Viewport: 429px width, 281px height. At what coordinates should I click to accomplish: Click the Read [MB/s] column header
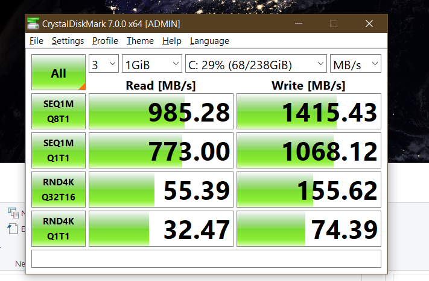[x=160, y=85]
